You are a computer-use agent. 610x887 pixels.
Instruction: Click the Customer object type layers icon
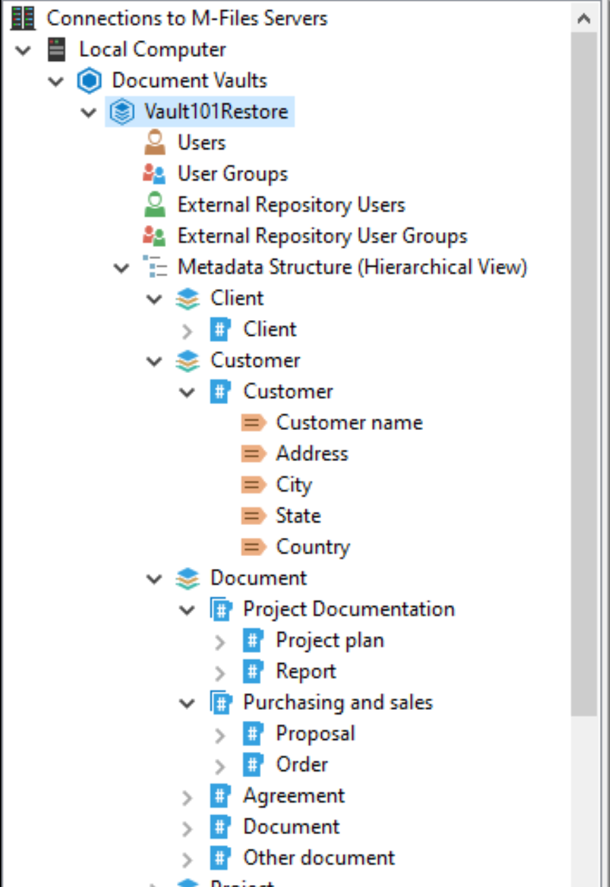pos(187,361)
